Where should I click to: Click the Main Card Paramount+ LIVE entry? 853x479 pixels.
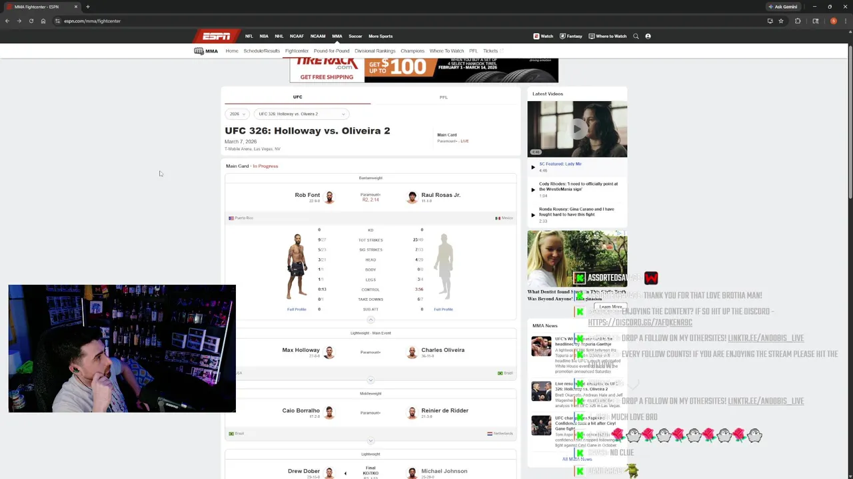pos(452,138)
